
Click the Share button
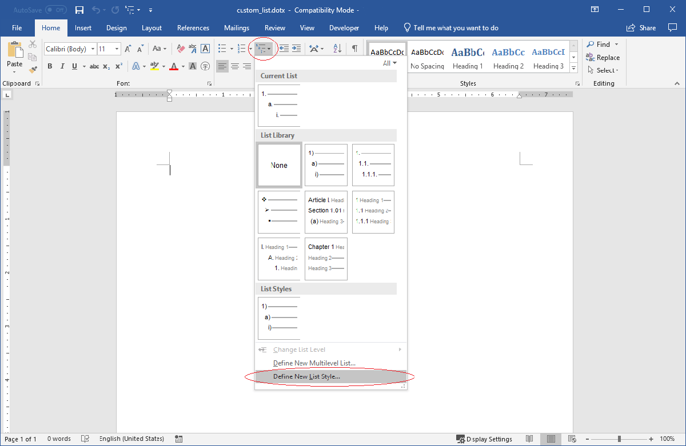(x=641, y=28)
